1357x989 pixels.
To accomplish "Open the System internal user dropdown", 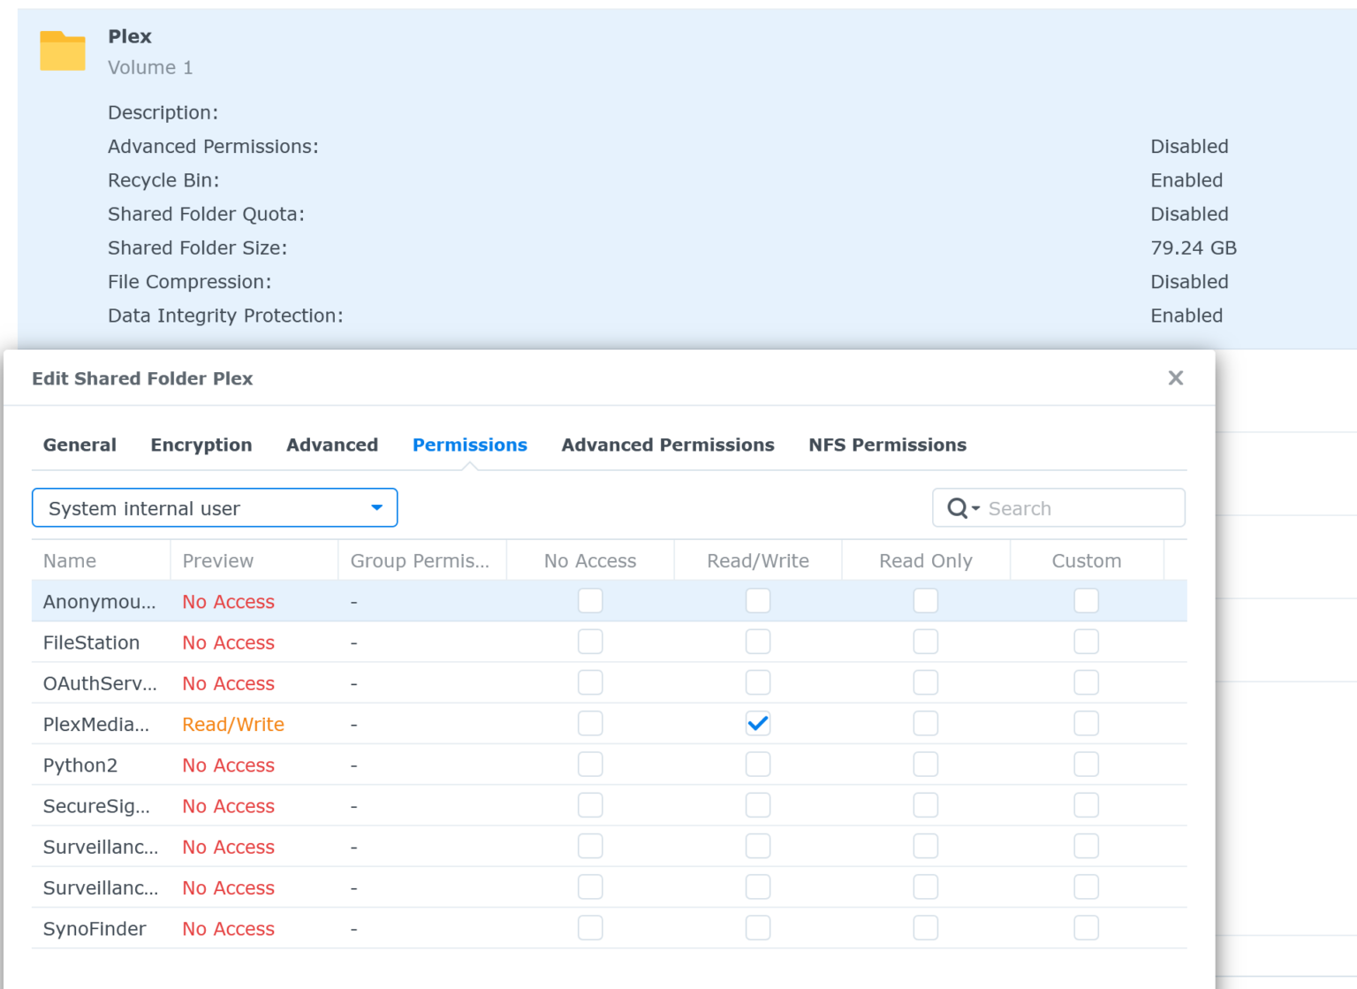I will pos(215,508).
